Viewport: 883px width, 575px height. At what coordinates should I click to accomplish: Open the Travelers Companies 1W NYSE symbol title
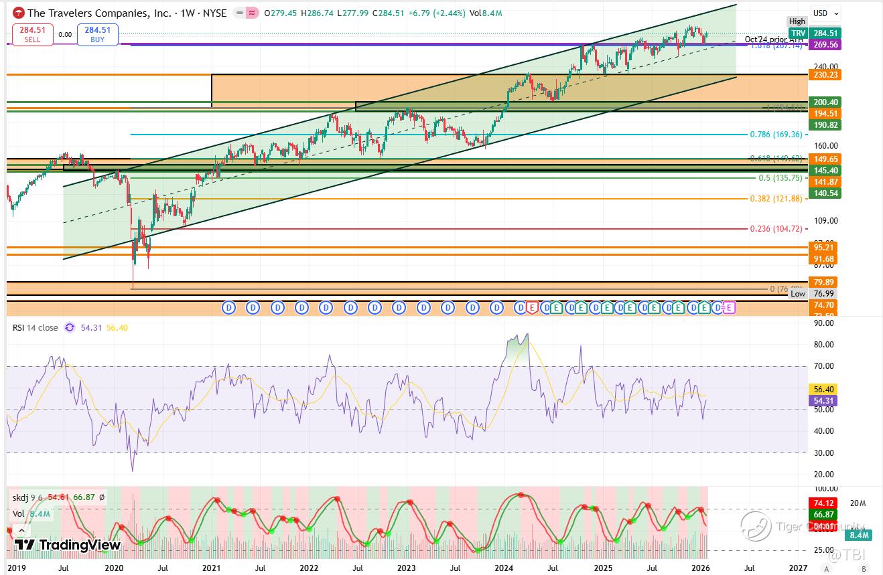tap(127, 13)
